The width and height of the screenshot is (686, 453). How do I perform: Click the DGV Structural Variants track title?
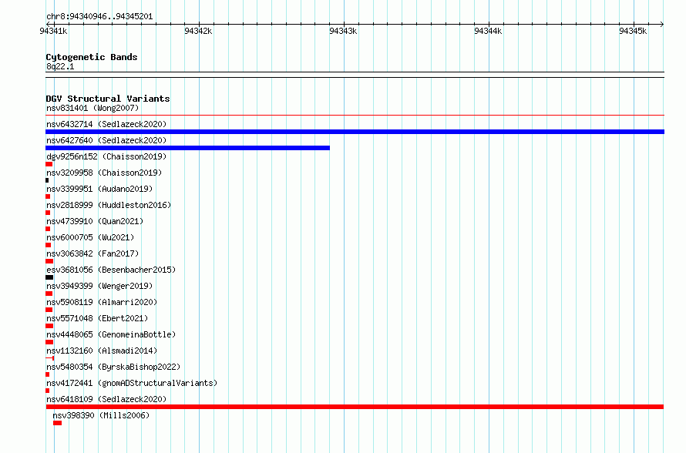[108, 99]
